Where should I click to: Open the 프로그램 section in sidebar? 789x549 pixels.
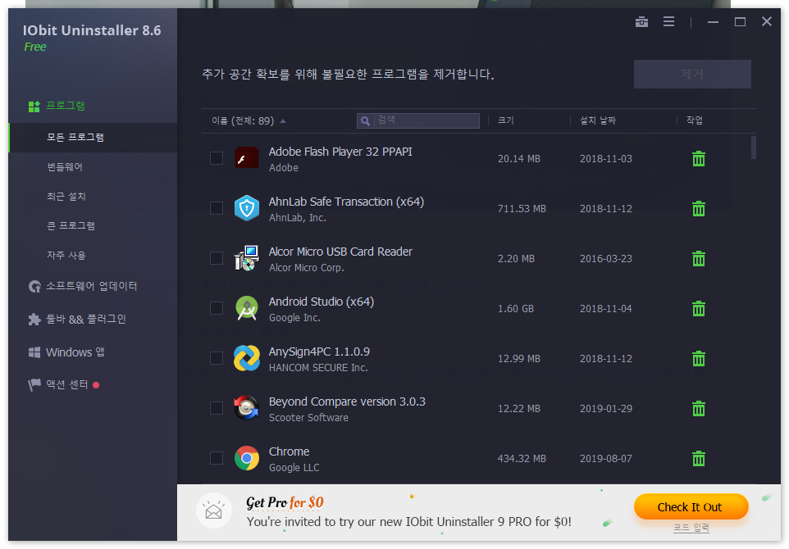66,106
